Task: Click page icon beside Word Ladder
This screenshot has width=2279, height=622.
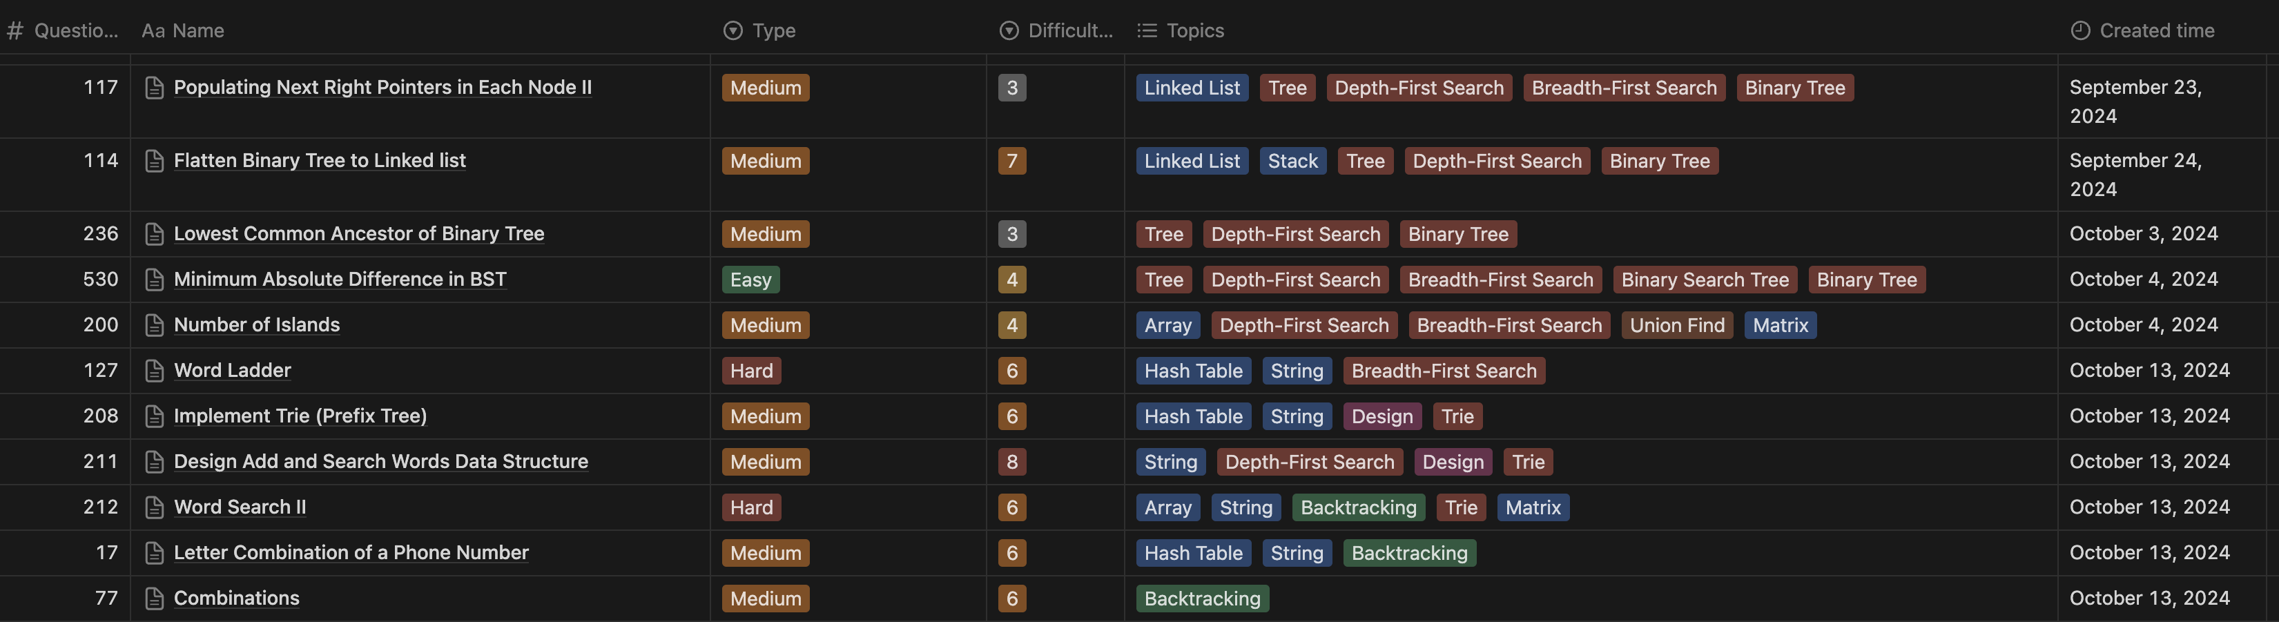Action: tap(154, 371)
